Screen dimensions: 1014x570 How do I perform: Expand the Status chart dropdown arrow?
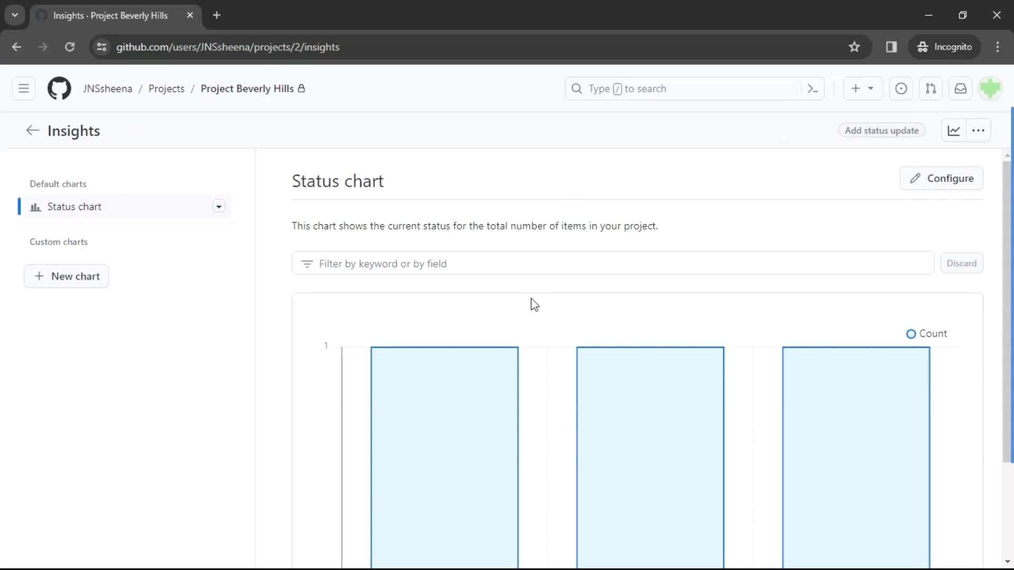219,207
